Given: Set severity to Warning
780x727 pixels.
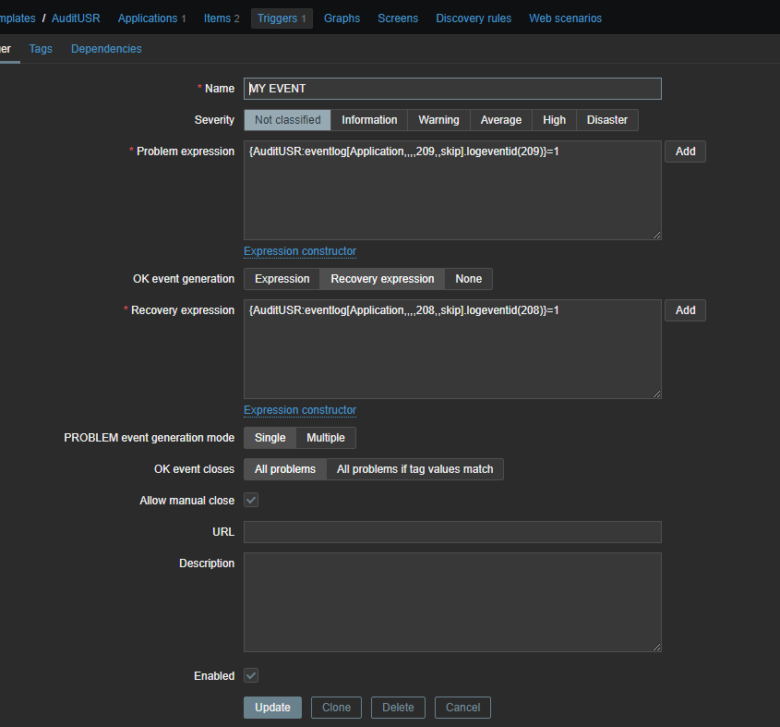Looking at the screenshot, I should point(438,120).
